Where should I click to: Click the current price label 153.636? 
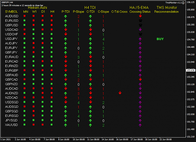(x=191, y=70)
